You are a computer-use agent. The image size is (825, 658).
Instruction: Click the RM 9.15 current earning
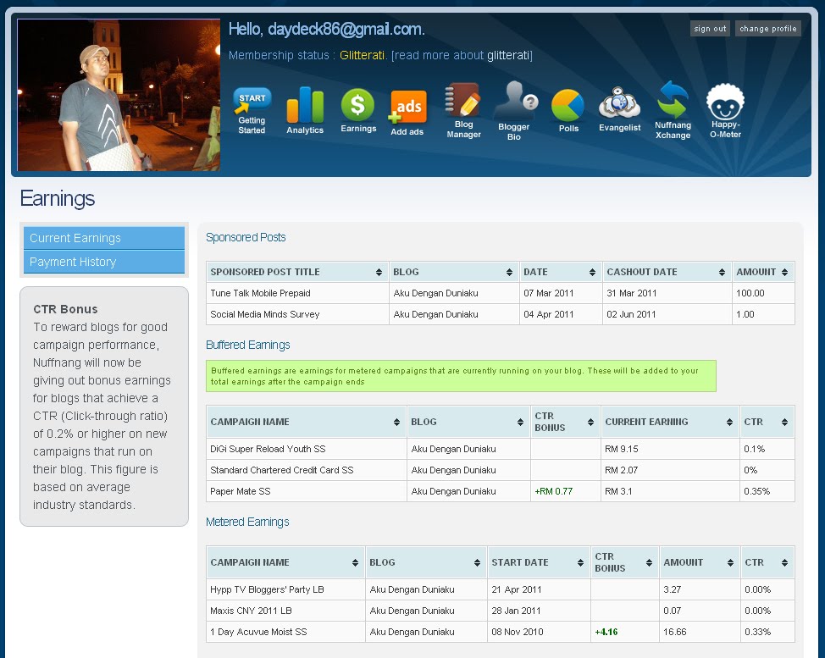pos(622,449)
